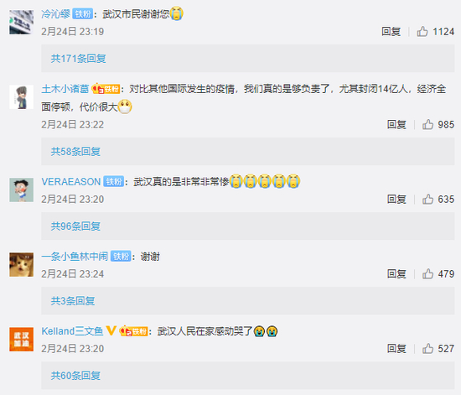Like the comment with 1124 likes
Screen dimensions: 461x395
pos(422,31)
